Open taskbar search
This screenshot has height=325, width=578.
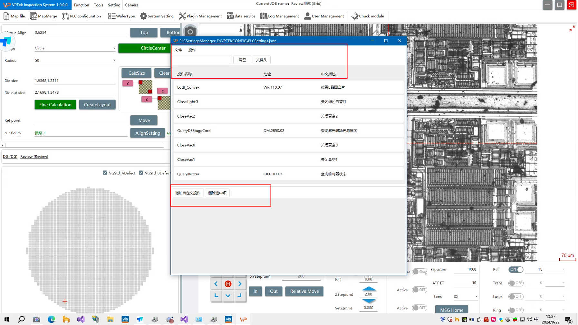pos(21,319)
